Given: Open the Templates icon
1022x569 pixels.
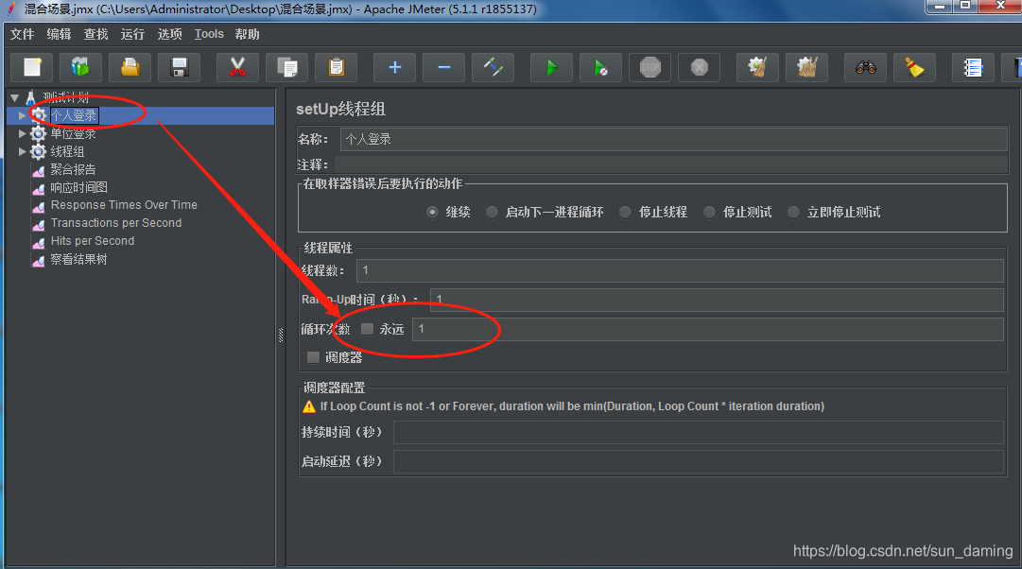Looking at the screenshot, I should pyautogui.click(x=80, y=67).
